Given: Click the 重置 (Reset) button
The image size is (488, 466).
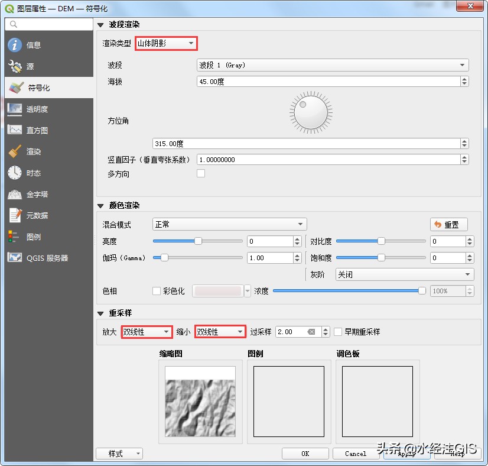Looking at the screenshot, I should click(449, 225).
